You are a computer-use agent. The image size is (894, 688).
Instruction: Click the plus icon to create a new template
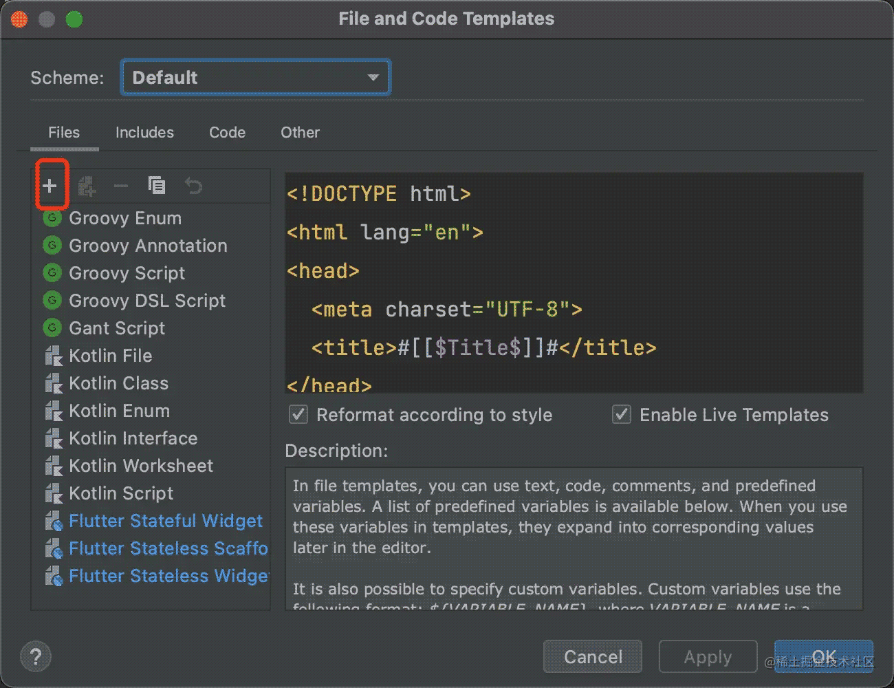pos(51,184)
